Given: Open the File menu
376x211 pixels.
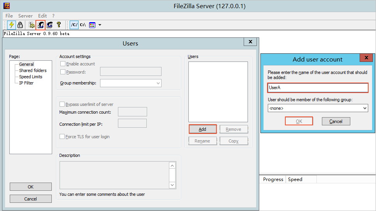Looking at the screenshot, I should click(x=9, y=16).
